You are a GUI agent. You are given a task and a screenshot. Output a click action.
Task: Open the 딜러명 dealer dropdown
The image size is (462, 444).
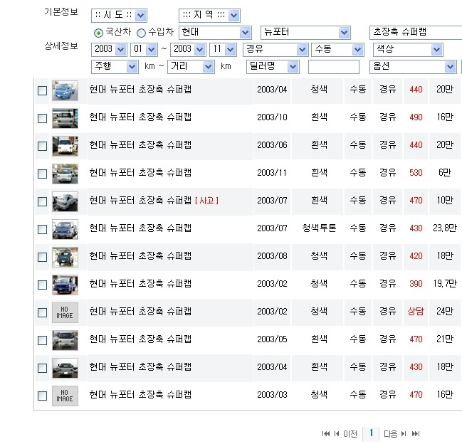[273, 67]
